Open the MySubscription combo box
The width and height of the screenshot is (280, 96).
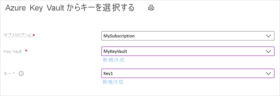pos(188,36)
